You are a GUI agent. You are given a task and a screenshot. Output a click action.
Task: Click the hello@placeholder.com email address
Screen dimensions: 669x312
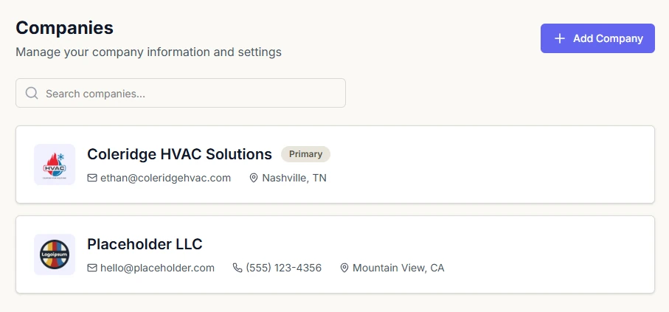pyautogui.click(x=158, y=268)
